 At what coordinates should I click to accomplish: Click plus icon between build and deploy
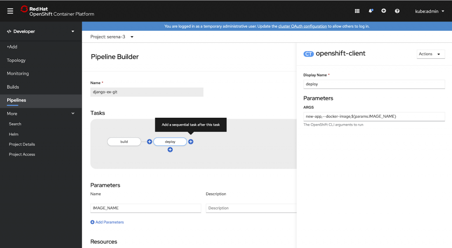point(149,142)
